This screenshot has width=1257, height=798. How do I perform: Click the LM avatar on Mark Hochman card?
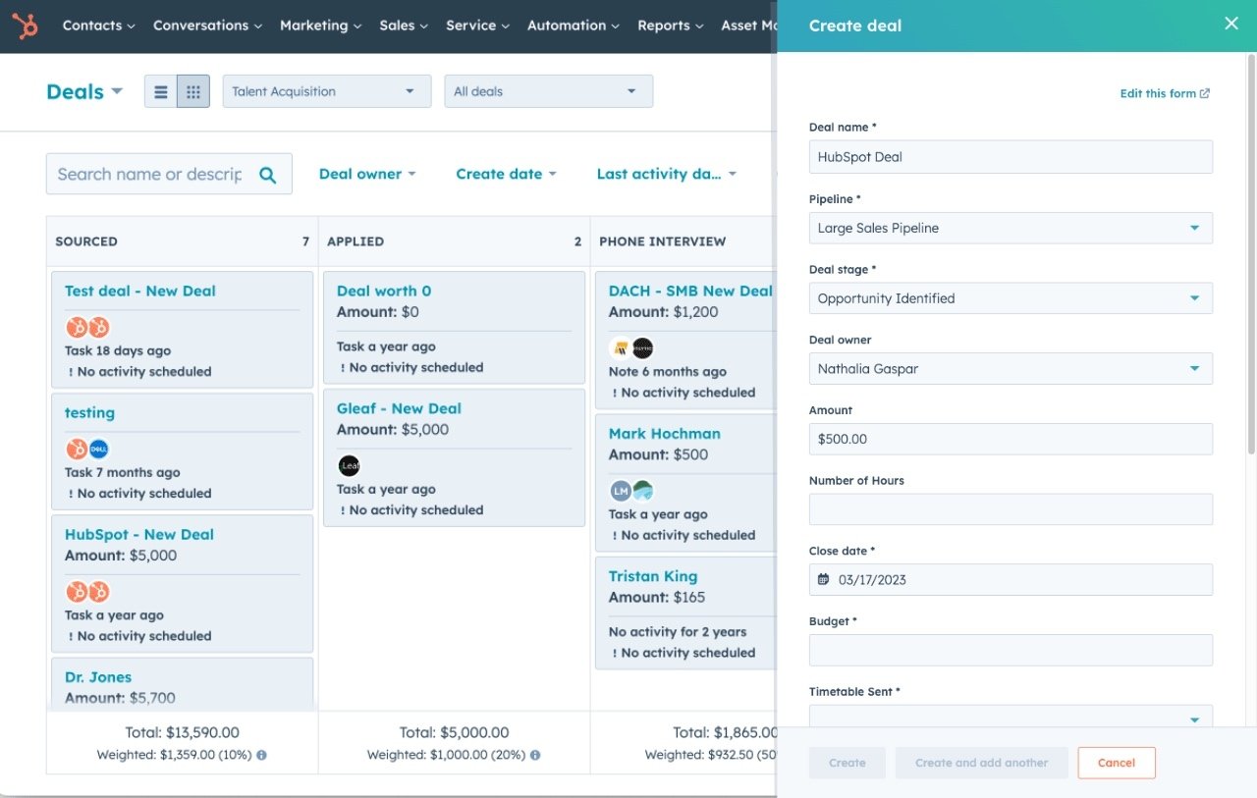pyautogui.click(x=622, y=490)
